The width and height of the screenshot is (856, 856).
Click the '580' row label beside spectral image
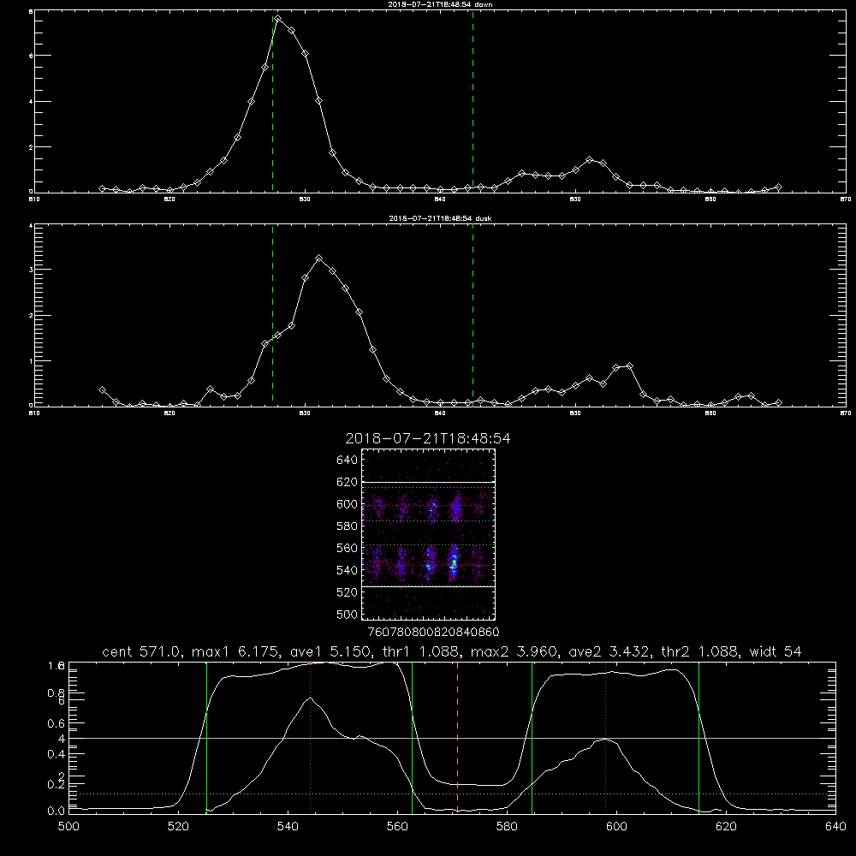pos(348,526)
